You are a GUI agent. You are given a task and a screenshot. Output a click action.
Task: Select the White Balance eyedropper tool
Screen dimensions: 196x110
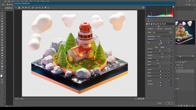[23, 8]
